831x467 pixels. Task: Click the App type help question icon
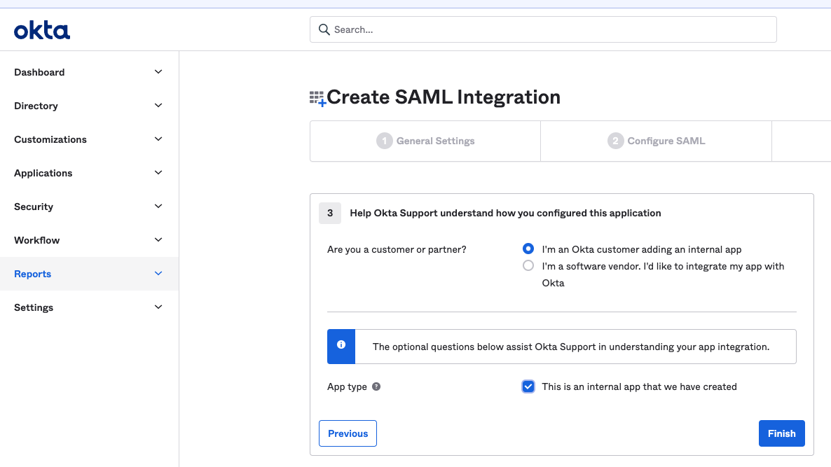[376, 386]
